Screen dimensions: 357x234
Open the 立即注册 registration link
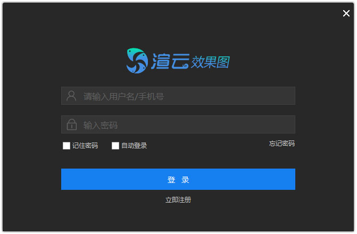(x=178, y=200)
